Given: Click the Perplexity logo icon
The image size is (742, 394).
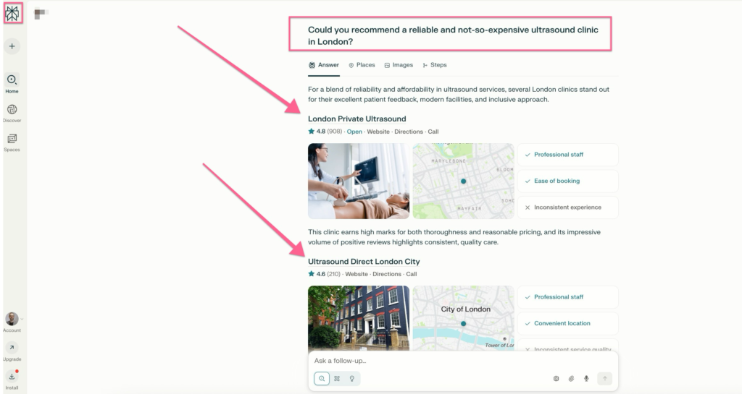Looking at the screenshot, I should click(12, 13).
